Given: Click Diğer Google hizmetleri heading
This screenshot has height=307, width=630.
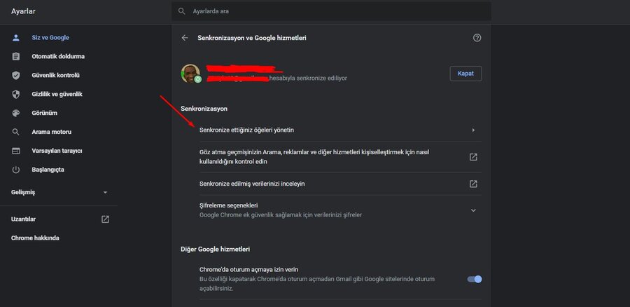Looking at the screenshot, I should pos(216,250).
